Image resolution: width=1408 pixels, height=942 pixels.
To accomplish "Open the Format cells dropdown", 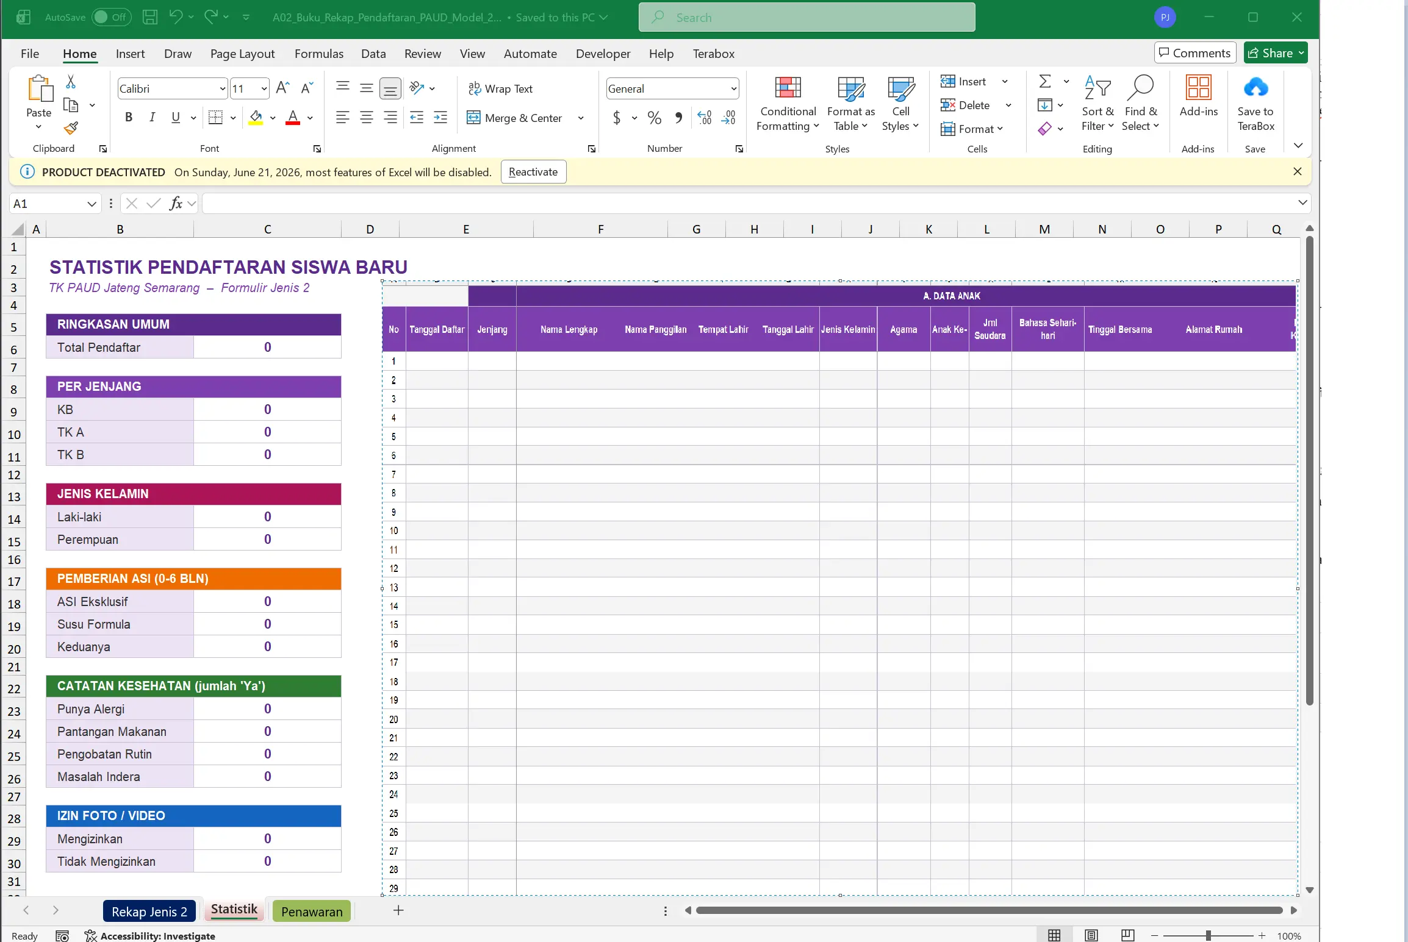I will pos(972,129).
